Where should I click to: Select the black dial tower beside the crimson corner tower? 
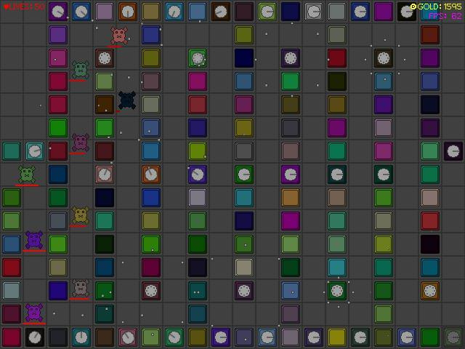[x=35, y=337]
